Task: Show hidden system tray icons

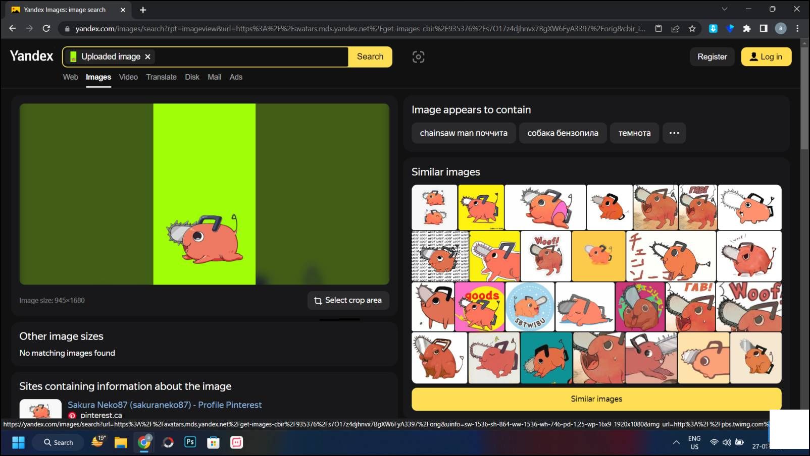Action: point(676,442)
